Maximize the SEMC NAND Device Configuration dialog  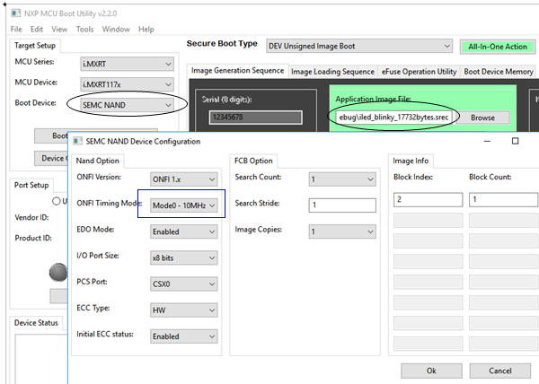[515, 141]
